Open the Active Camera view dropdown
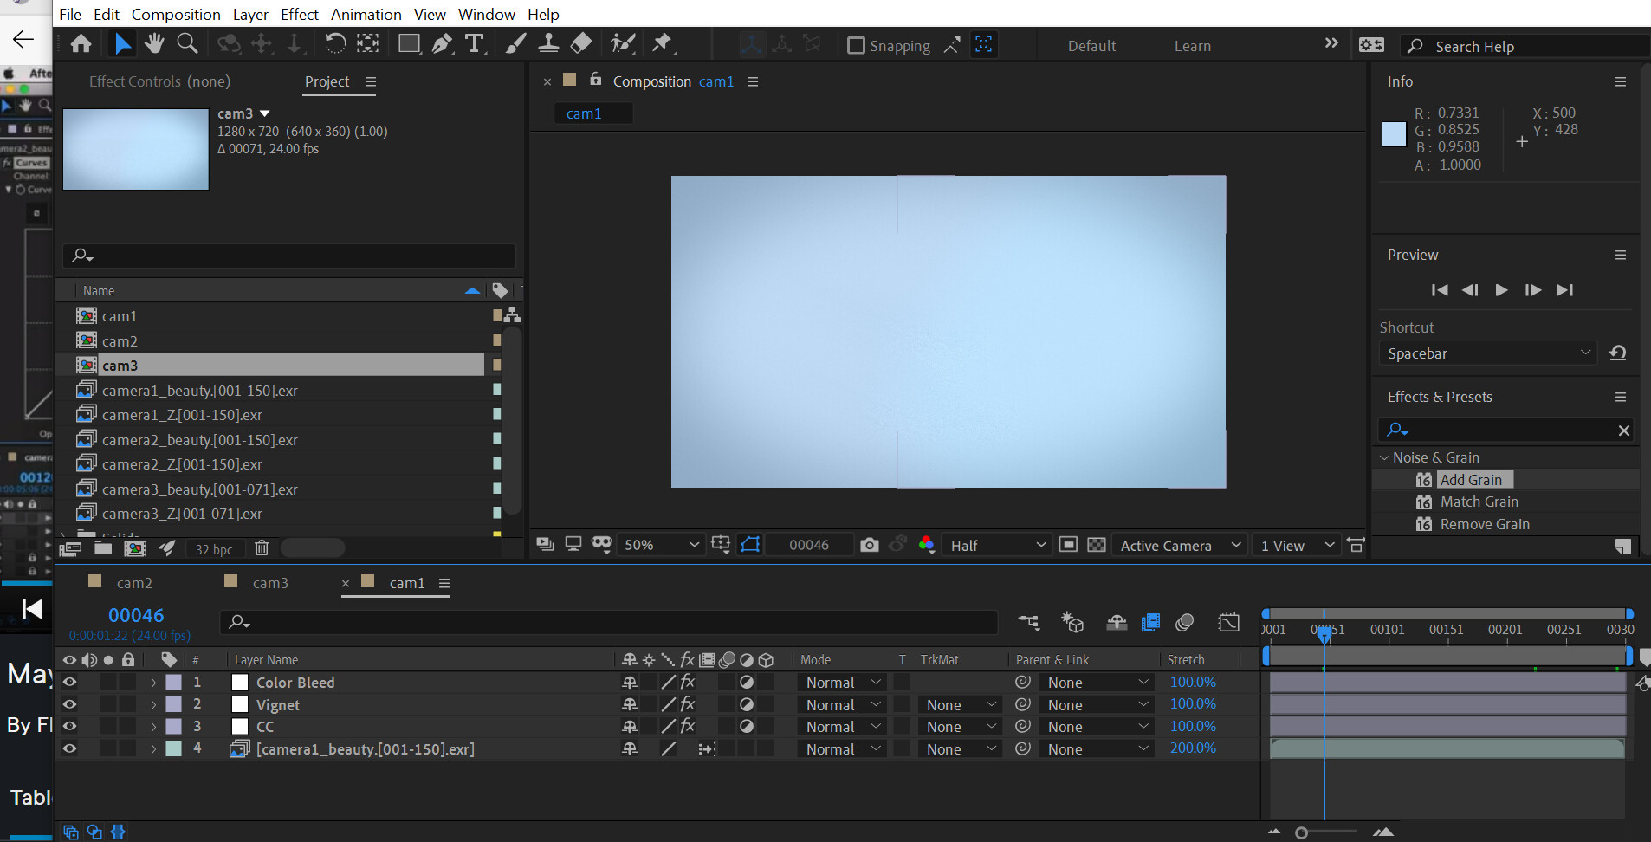The height and width of the screenshot is (842, 1651). tap(1180, 546)
